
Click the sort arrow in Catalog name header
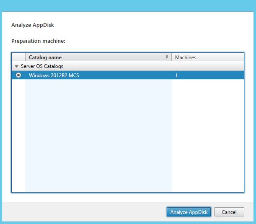click(167, 57)
